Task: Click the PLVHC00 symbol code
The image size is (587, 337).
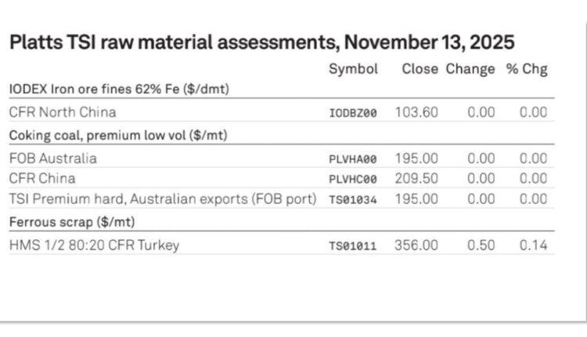Action: pos(353,179)
